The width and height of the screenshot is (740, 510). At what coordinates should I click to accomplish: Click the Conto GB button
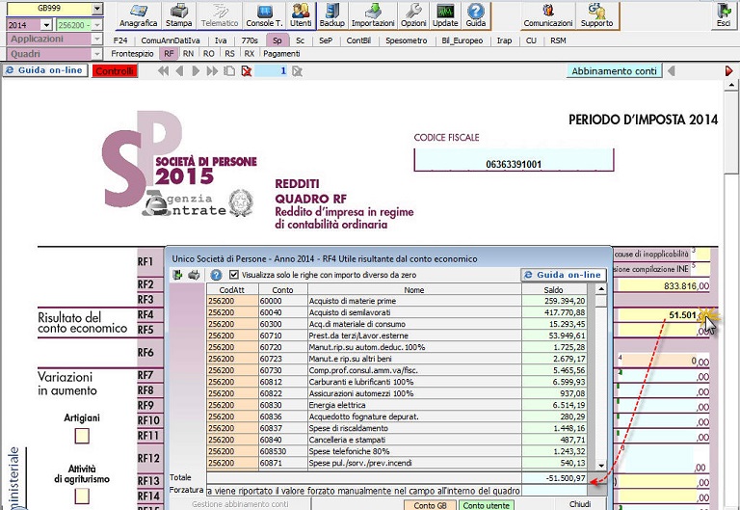click(430, 505)
